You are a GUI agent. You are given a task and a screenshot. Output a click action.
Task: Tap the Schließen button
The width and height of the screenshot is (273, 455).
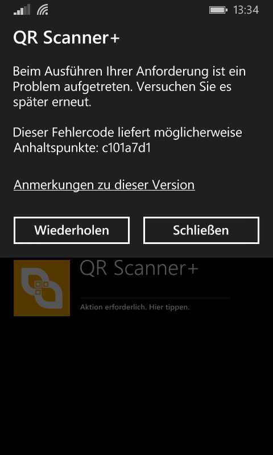click(201, 230)
